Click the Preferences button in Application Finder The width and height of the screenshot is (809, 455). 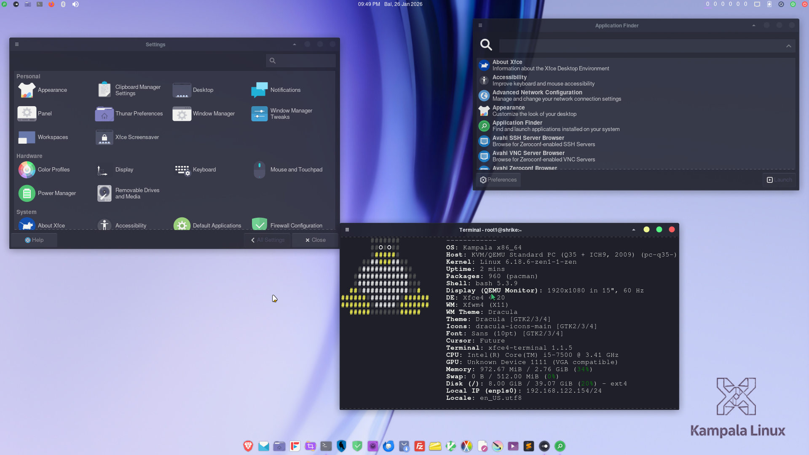coord(498,180)
